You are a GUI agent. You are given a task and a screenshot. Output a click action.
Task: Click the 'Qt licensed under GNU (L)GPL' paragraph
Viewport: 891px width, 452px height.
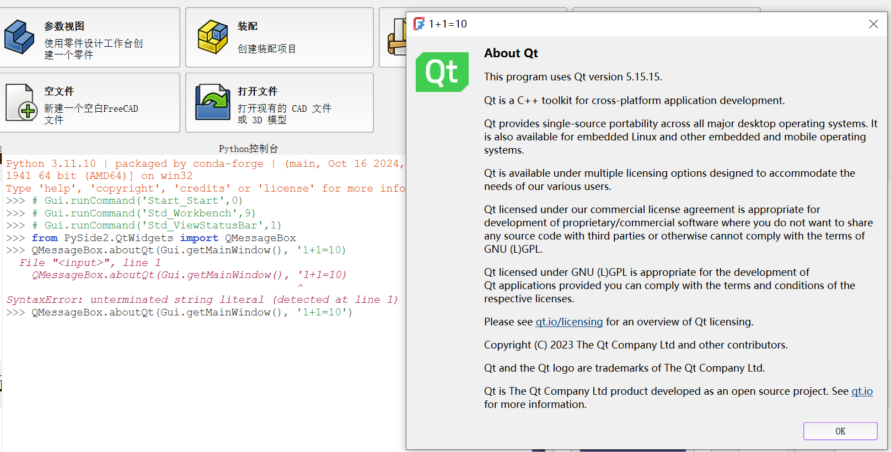point(669,285)
